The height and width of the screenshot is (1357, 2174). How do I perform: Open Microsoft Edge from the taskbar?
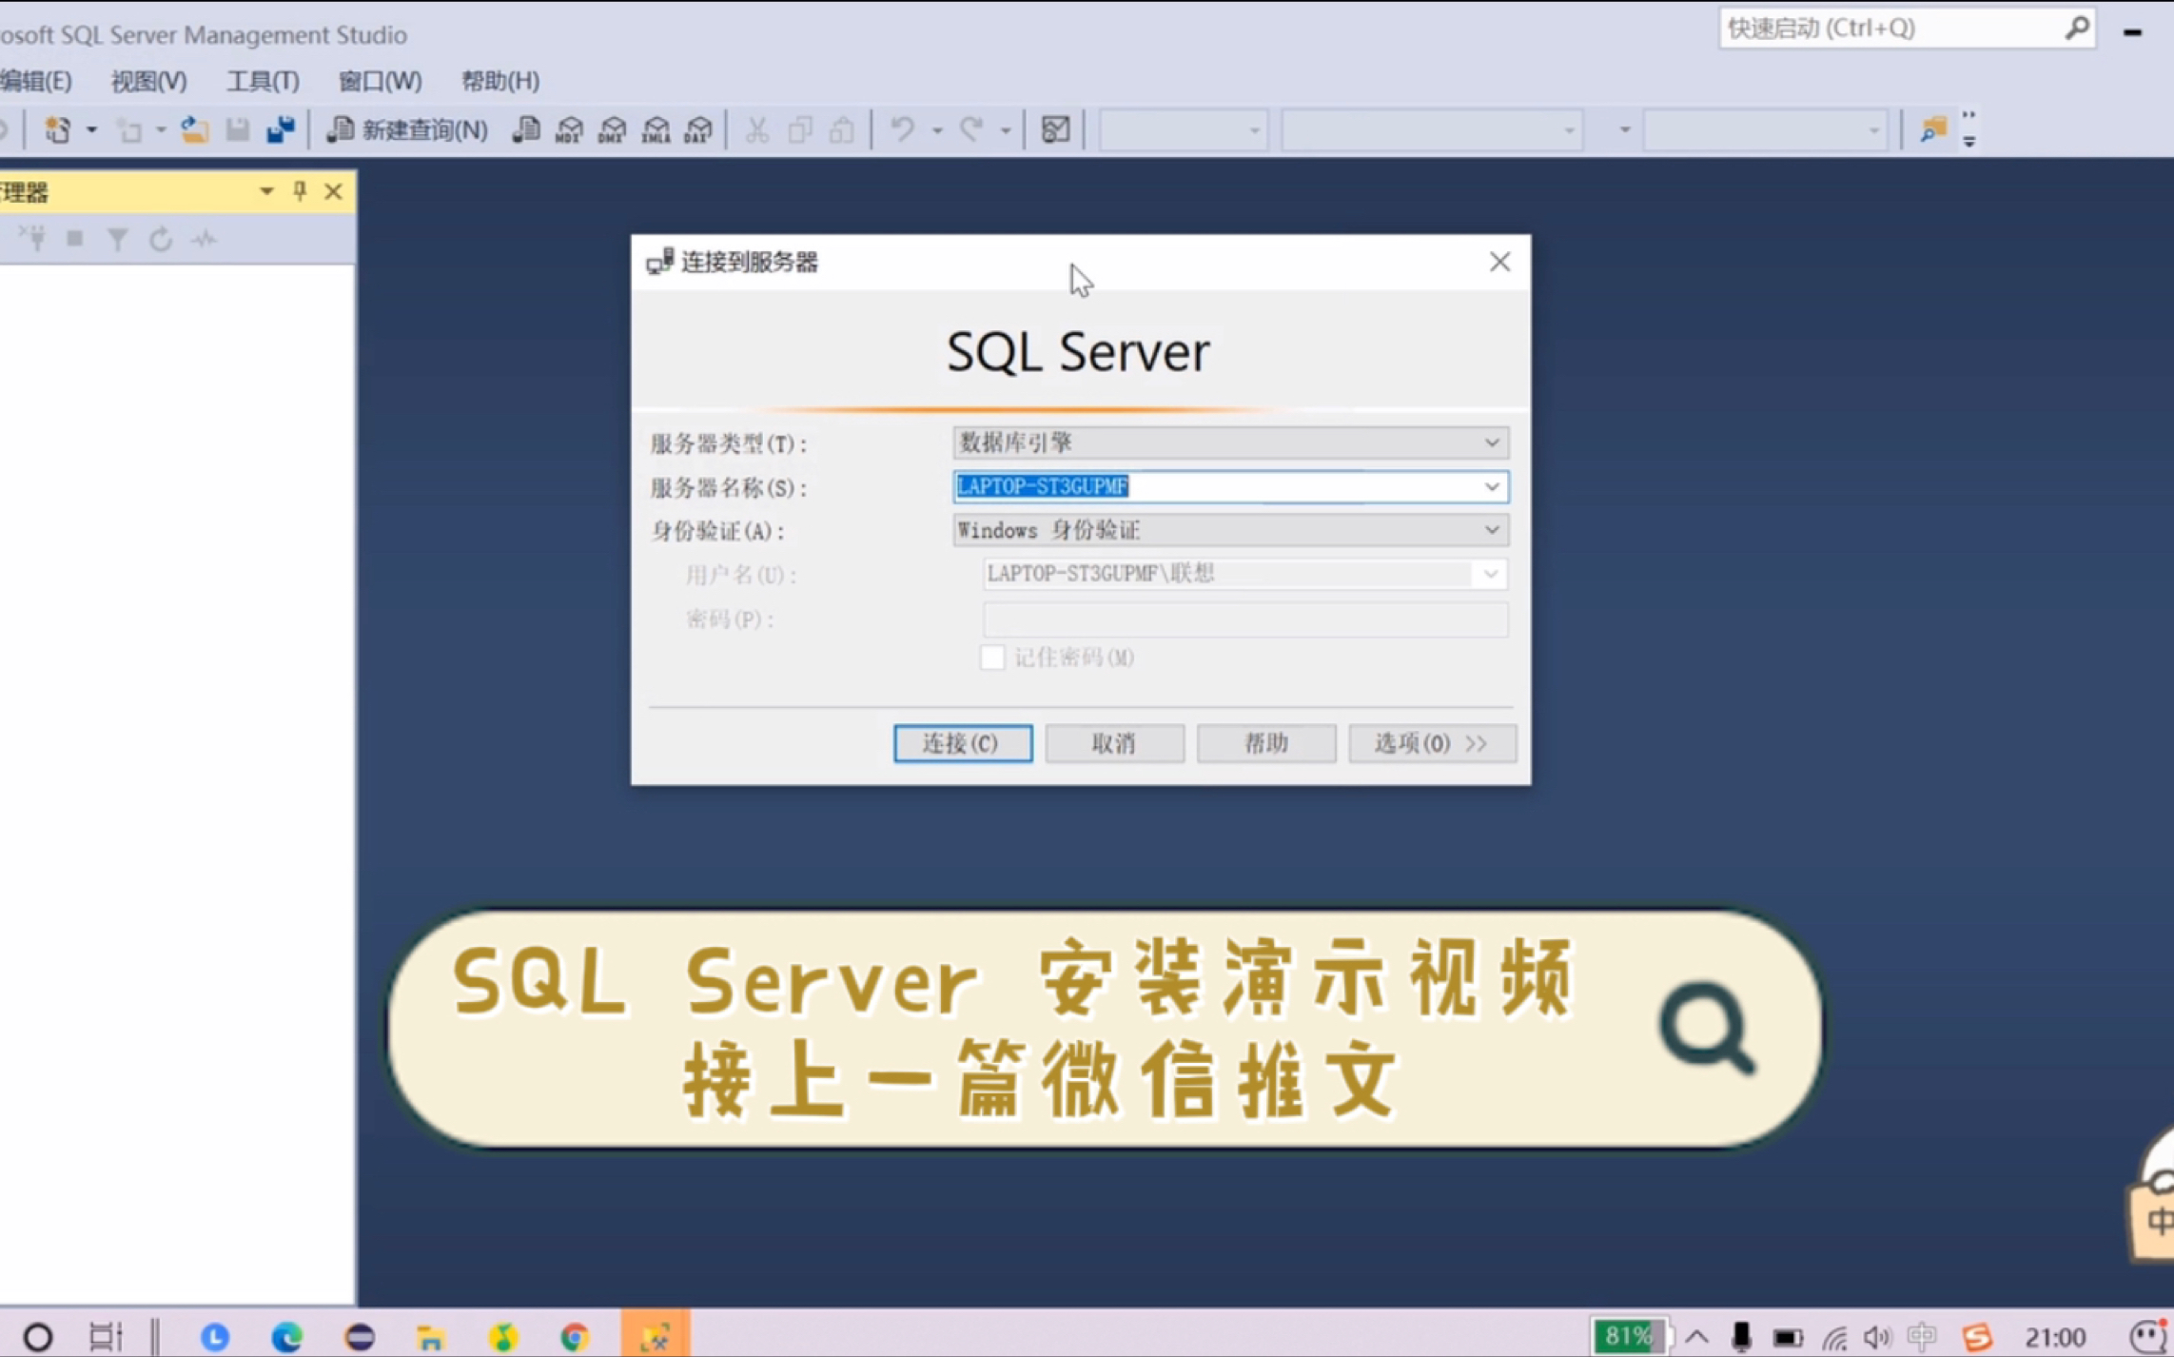(286, 1336)
